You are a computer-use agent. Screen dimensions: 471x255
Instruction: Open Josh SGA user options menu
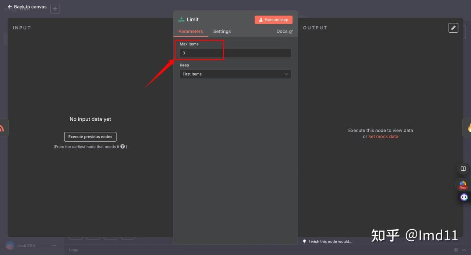coord(54,245)
